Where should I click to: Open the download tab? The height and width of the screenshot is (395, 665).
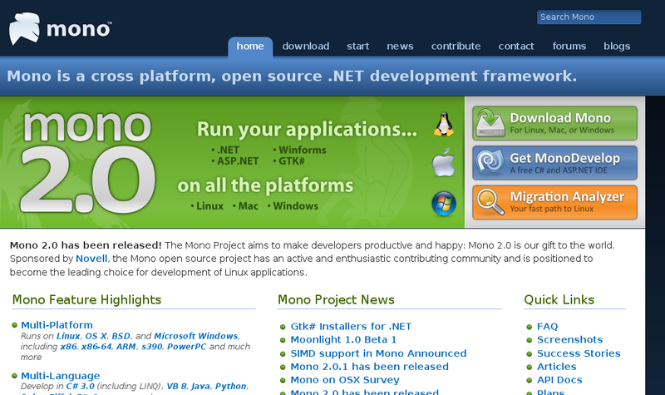pyautogui.click(x=306, y=47)
